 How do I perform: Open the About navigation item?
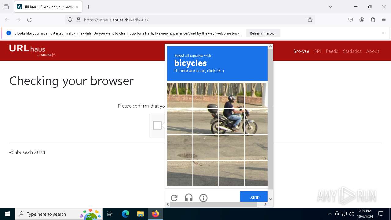373,51
